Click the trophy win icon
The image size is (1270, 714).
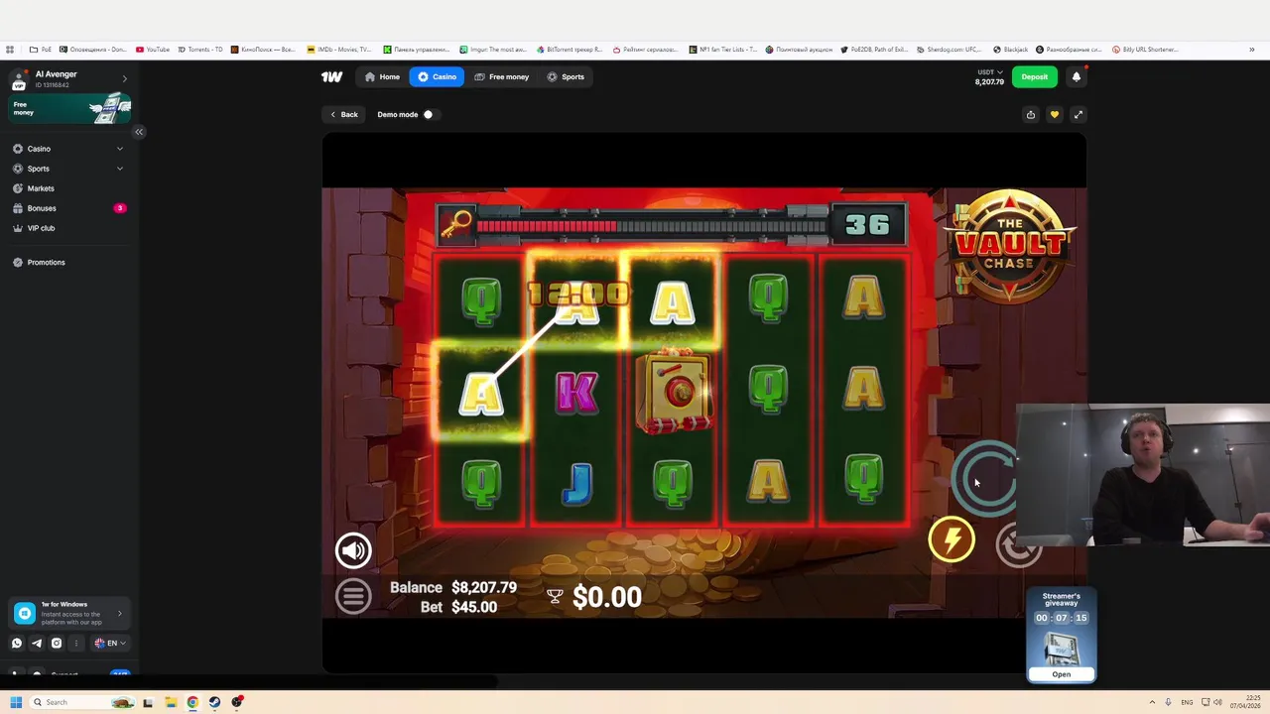(x=555, y=596)
